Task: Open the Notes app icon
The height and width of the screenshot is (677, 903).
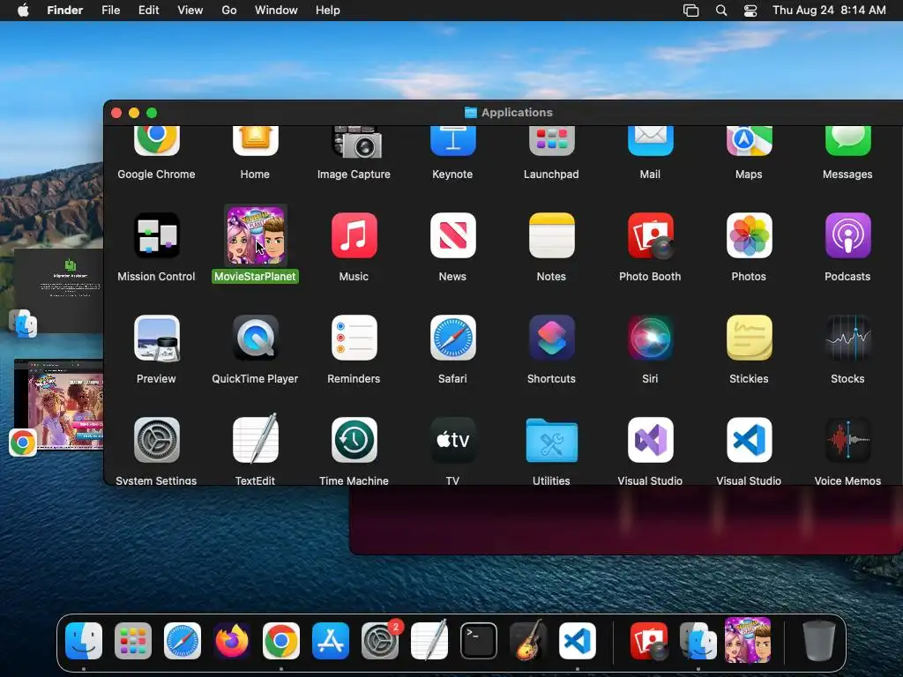Action: pos(551,234)
